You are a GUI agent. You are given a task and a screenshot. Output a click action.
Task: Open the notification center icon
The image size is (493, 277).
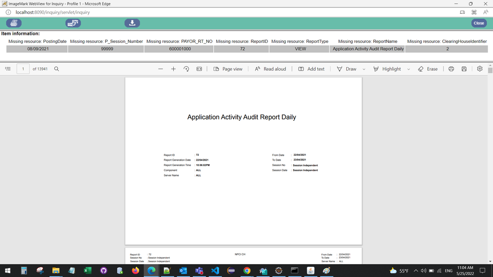point(483,271)
